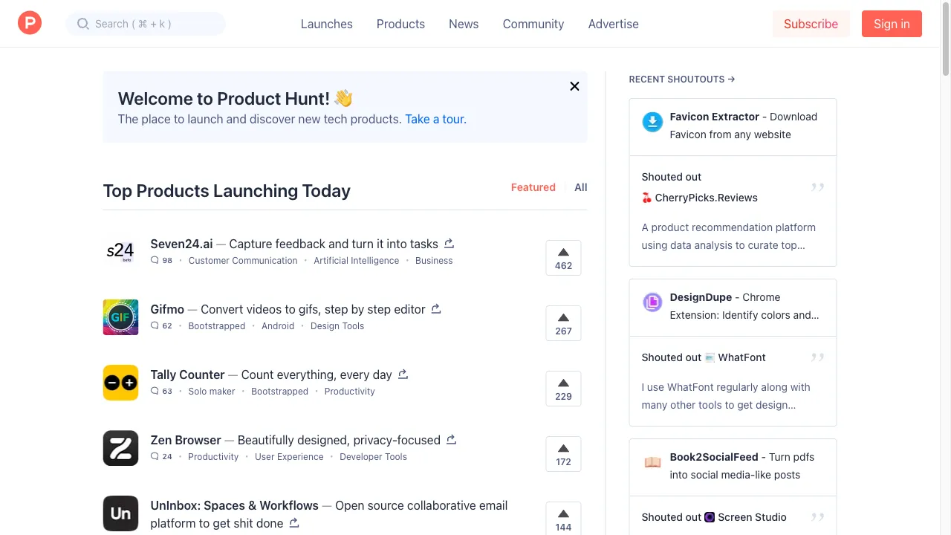Open the Products menu

click(400, 24)
